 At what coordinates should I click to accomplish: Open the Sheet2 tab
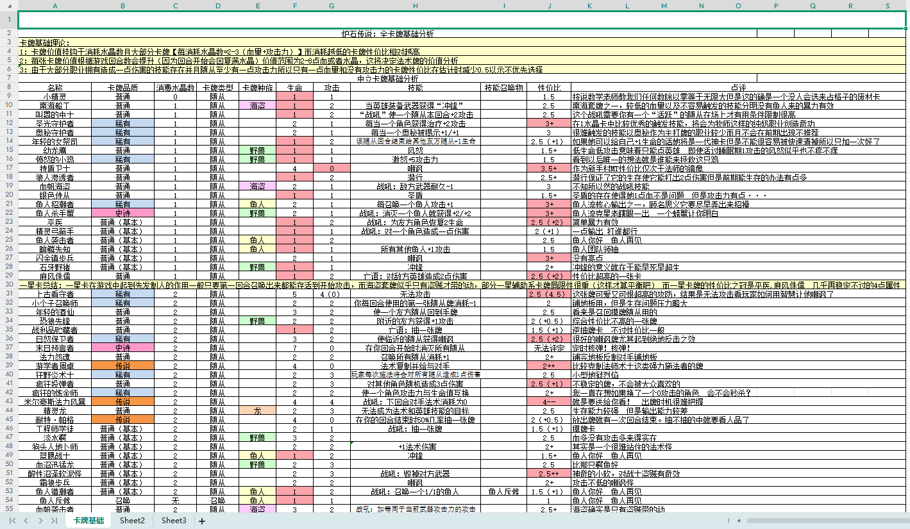pyautogui.click(x=132, y=521)
